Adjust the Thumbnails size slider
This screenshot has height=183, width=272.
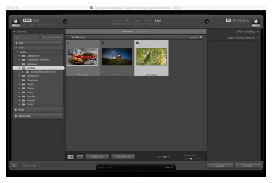[191, 158]
